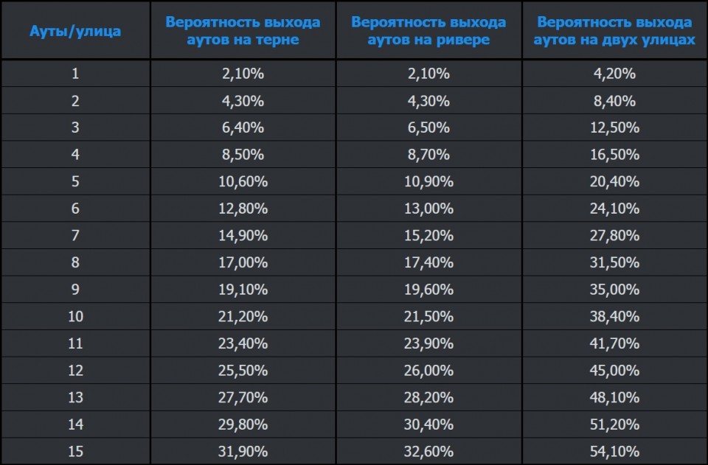Click the river value 6,50%
708x465 pixels.
[x=428, y=127]
